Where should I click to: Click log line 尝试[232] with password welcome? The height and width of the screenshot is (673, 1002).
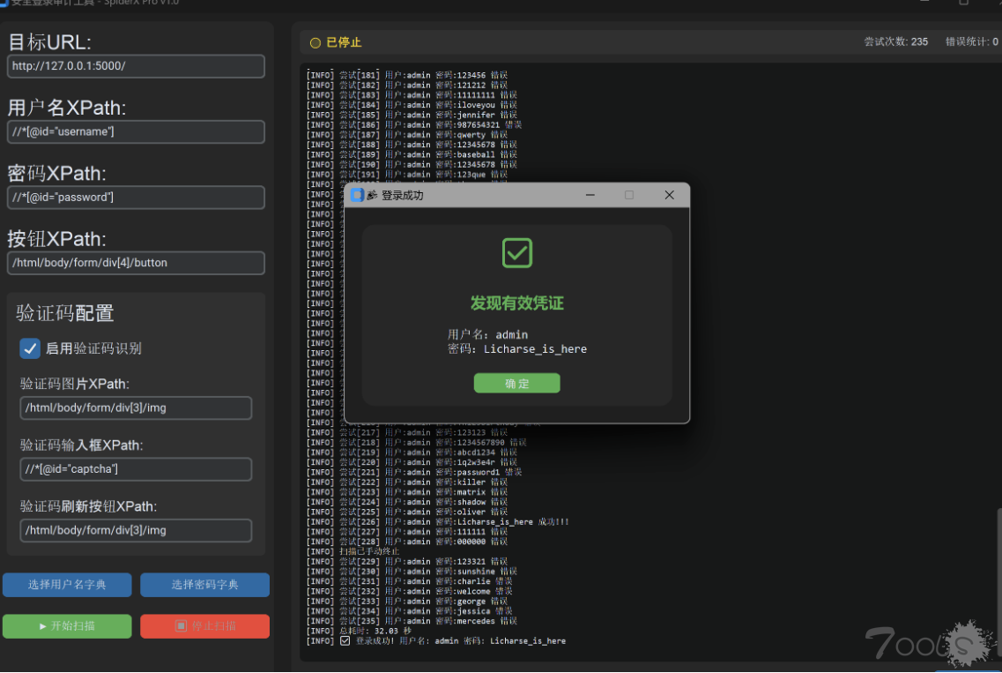[x=410, y=591]
